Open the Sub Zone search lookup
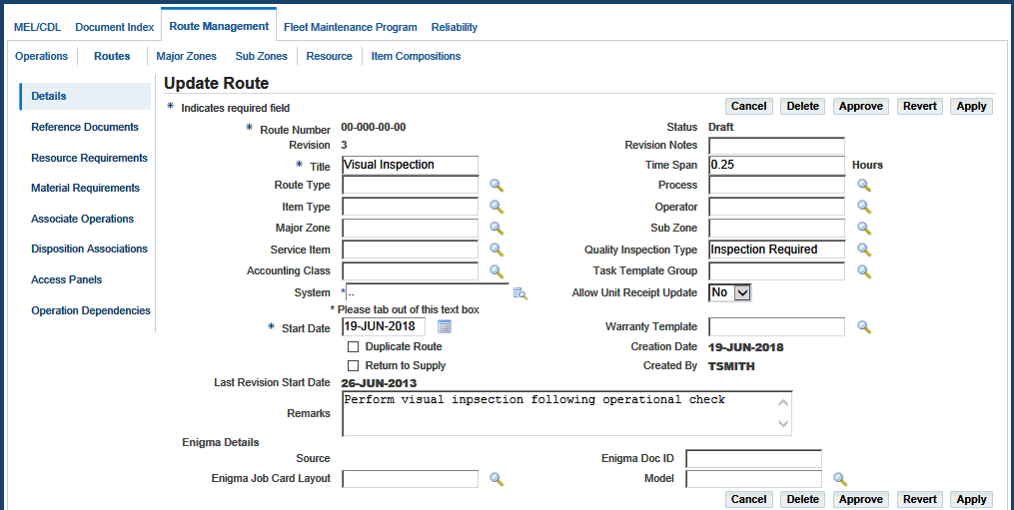The height and width of the screenshot is (510, 1014). tap(864, 229)
